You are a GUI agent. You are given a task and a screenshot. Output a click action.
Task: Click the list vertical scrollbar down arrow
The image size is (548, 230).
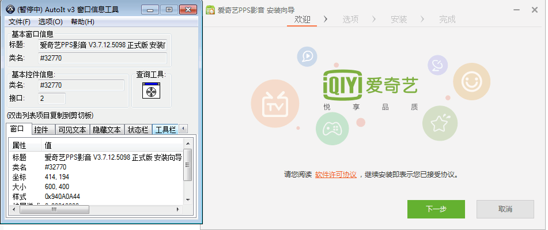click(x=188, y=200)
